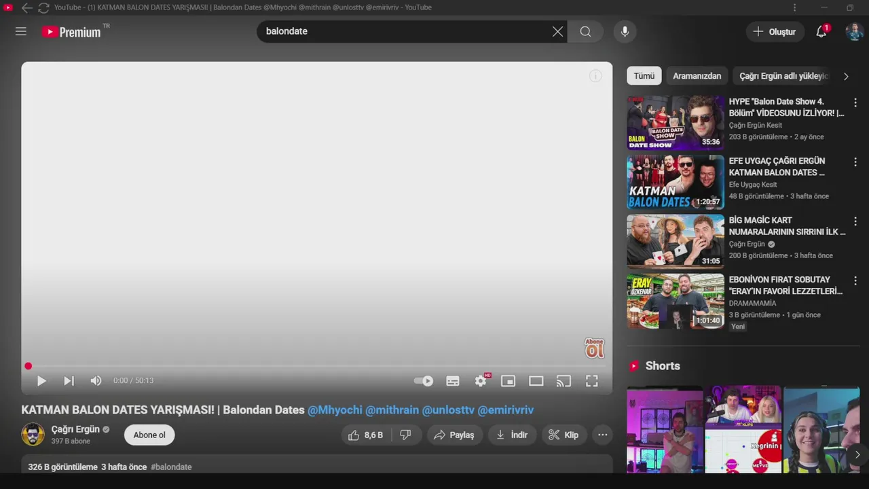Clear the search box text
Viewport: 869px width, 489px height.
point(557,31)
